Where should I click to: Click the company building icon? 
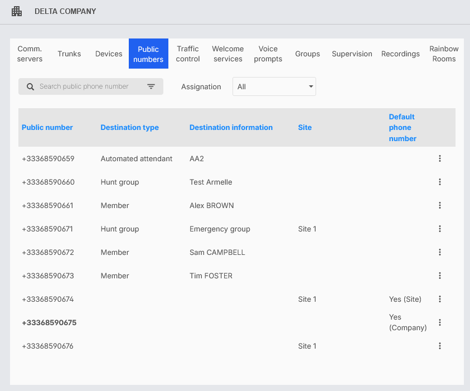[17, 11]
